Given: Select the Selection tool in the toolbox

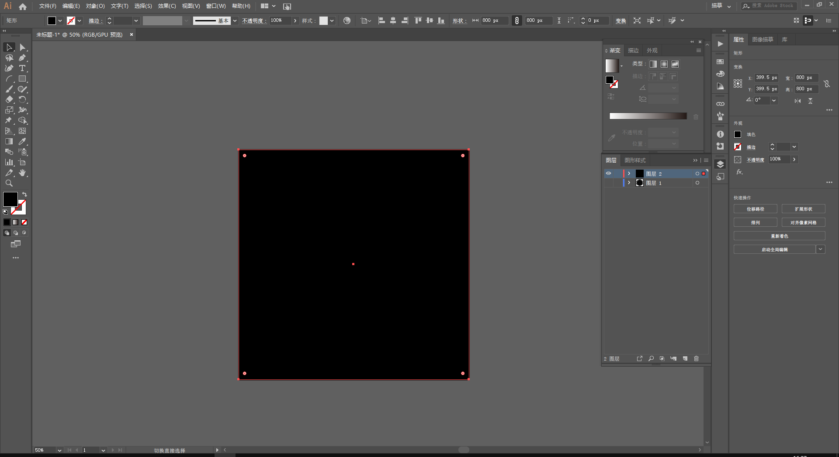Looking at the screenshot, I should pyautogui.click(x=9, y=47).
